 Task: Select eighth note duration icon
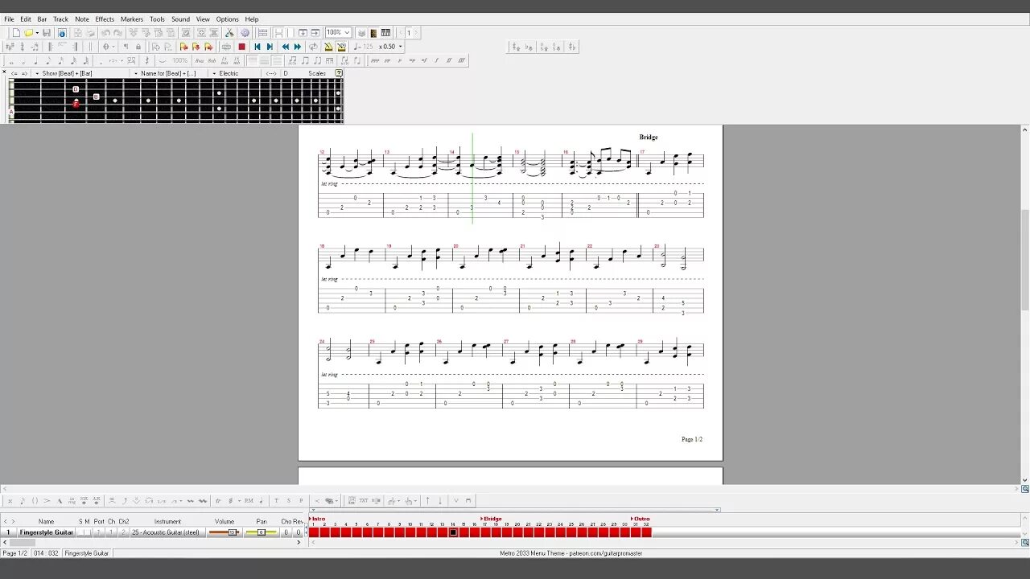point(48,60)
